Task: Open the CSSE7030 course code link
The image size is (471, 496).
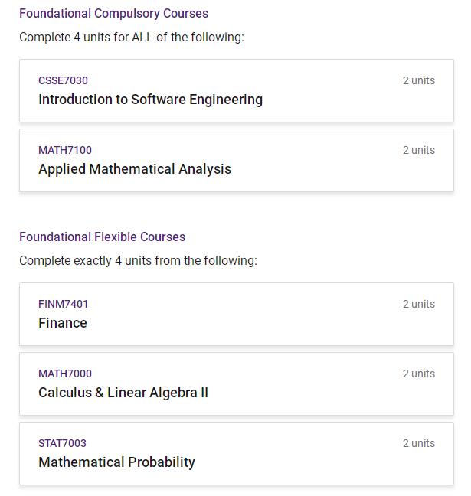Action: [63, 80]
